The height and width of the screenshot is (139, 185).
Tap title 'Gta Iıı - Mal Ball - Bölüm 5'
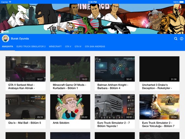[25, 123]
